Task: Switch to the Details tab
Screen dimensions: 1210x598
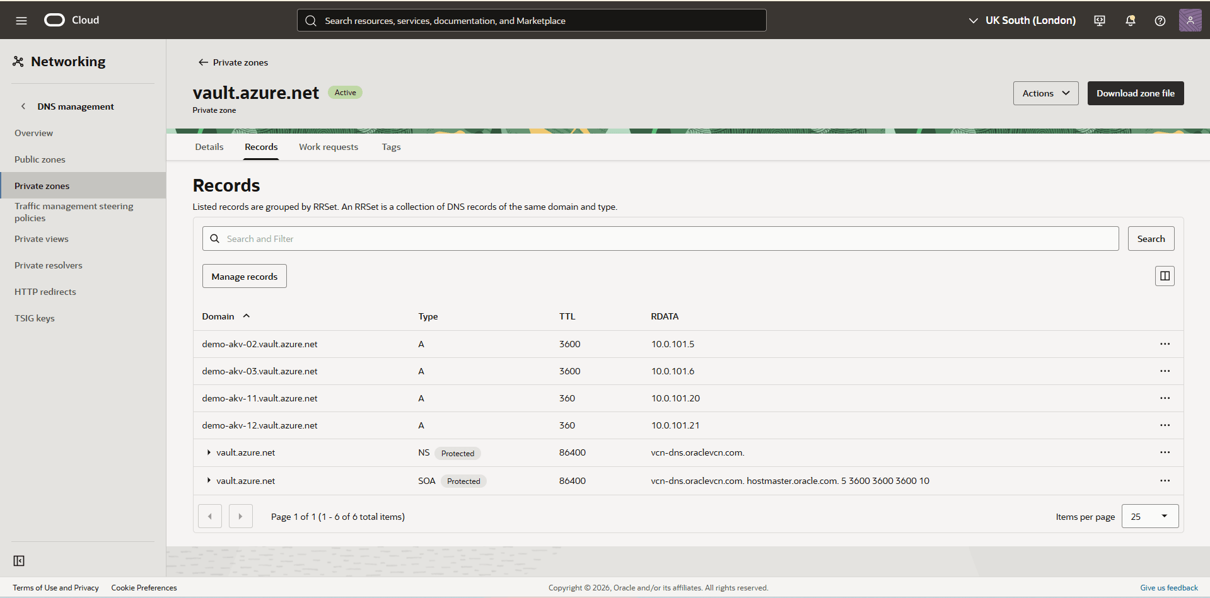Action: coord(209,146)
